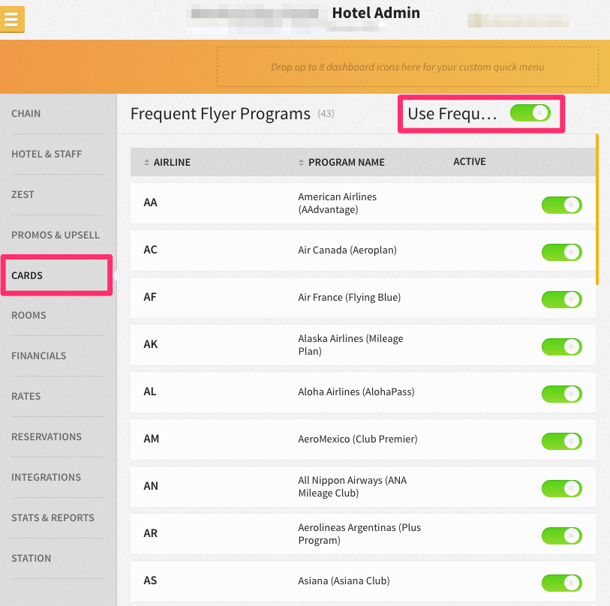Select the AR airline code cell
This screenshot has height=606, width=610.
coord(151,533)
